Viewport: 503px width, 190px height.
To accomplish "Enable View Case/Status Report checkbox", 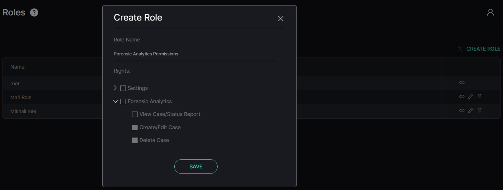I will point(135,114).
